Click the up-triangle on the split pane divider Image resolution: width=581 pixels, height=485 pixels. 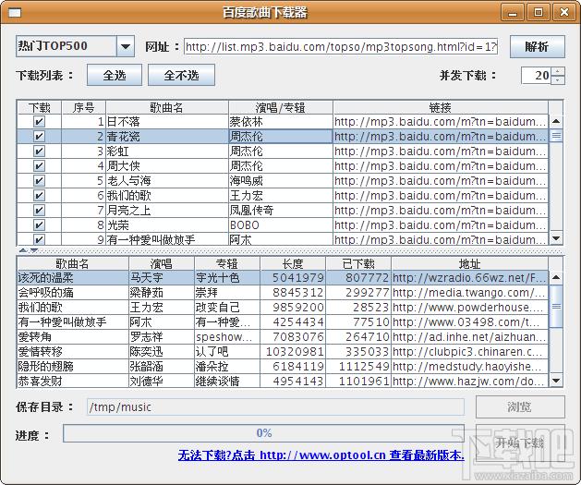(x=23, y=250)
